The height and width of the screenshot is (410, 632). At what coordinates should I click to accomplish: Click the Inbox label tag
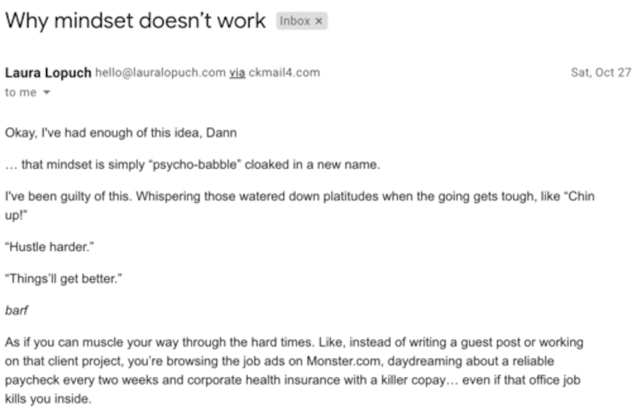click(296, 21)
